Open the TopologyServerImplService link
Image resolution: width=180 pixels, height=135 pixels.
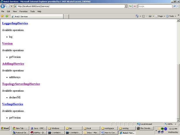pos(21,84)
